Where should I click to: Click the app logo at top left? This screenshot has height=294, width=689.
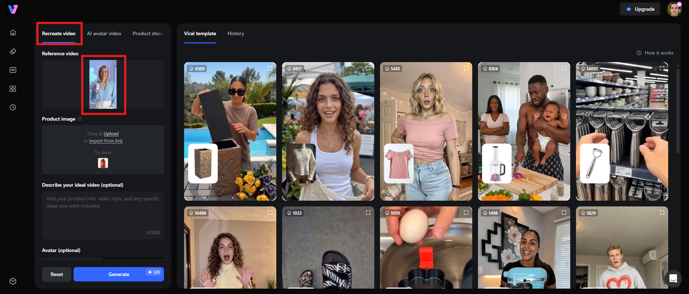click(x=13, y=9)
